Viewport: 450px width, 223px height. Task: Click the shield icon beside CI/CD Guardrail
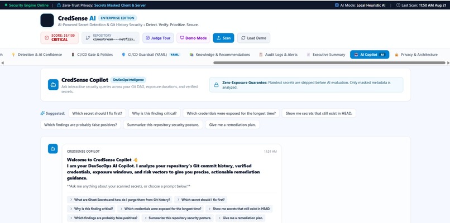pos(124,55)
